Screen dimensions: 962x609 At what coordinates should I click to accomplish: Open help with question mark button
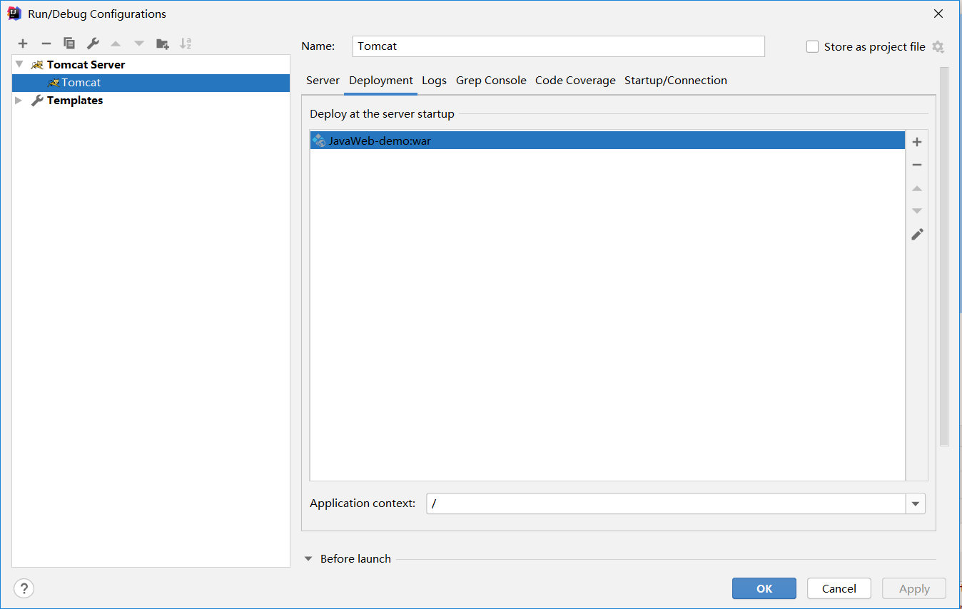[24, 588]
